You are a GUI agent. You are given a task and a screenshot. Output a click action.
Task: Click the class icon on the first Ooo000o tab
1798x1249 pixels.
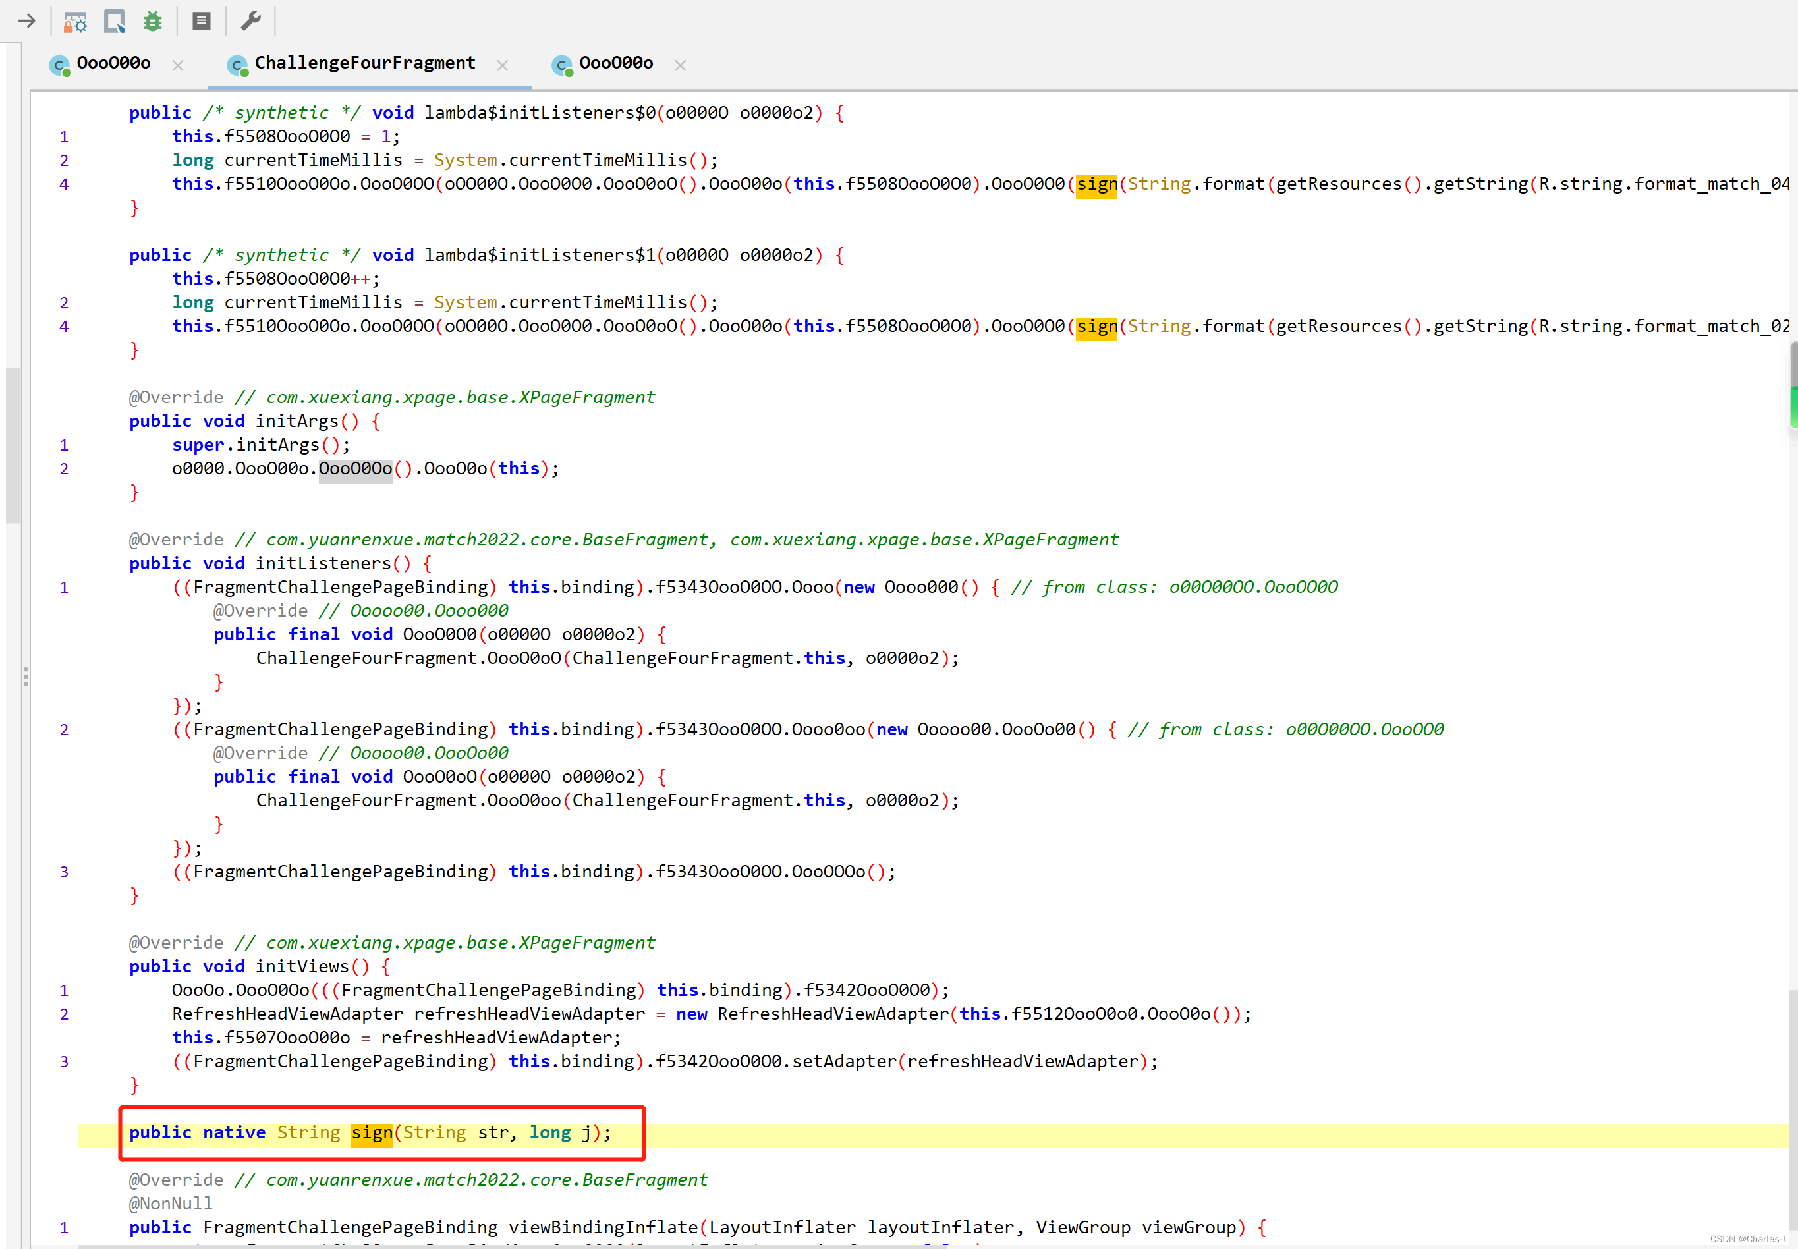61,66
